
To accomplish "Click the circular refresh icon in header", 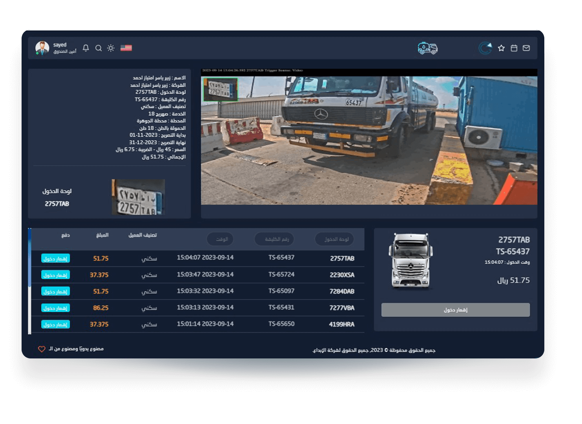I will [485, 48].
